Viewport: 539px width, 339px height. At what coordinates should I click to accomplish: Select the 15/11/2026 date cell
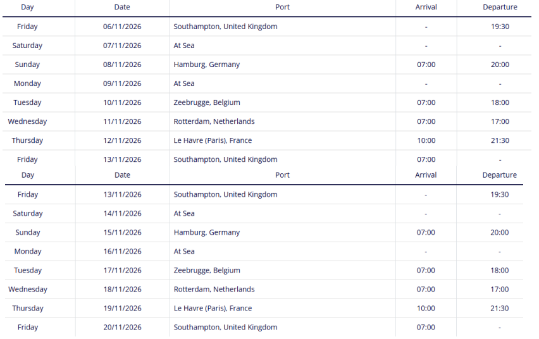pyautogui.click(x=122, y=232)
